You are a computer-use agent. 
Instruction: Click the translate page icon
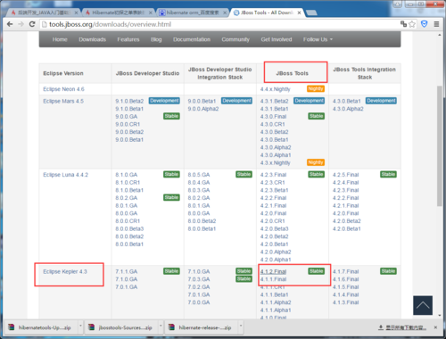(403, 24)
